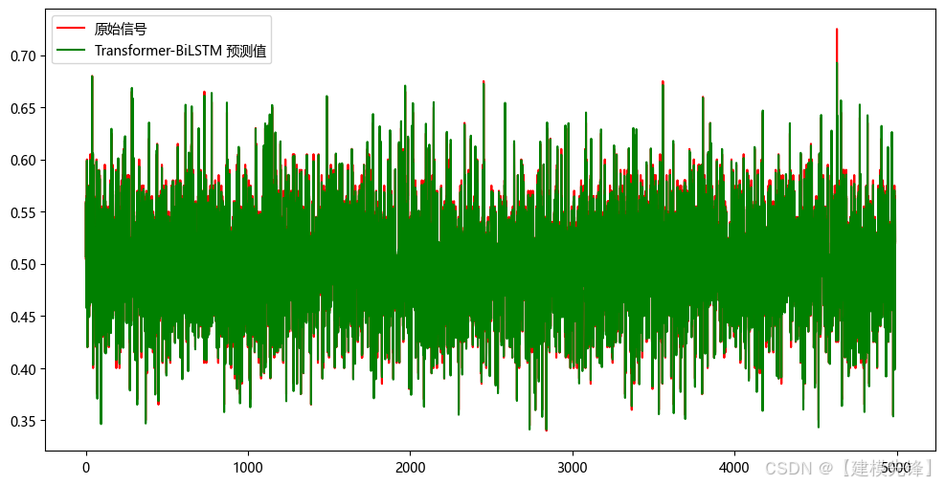Image resolution: width=945 pixels, height=485 pixels.
Task: Click the green legend line sample
Action: (x=71, y=51)
